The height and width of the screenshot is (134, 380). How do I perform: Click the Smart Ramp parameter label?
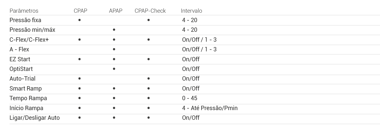tap(26, 88)
